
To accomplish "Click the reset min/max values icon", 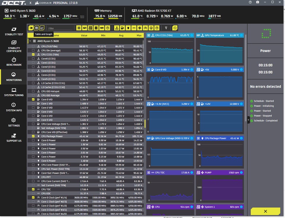I will 175,28.
